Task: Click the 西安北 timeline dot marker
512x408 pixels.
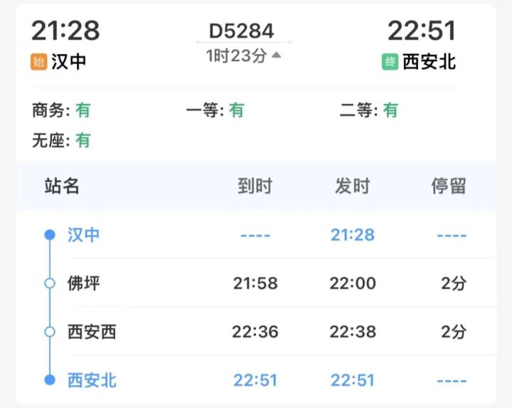Action: [x=50, y=380]
